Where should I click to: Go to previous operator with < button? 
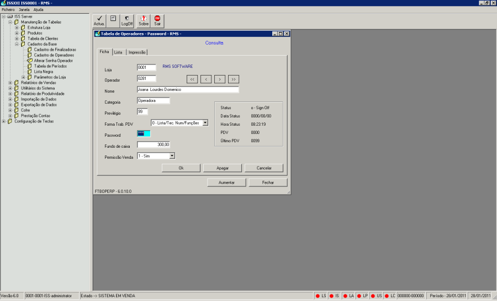206,79
